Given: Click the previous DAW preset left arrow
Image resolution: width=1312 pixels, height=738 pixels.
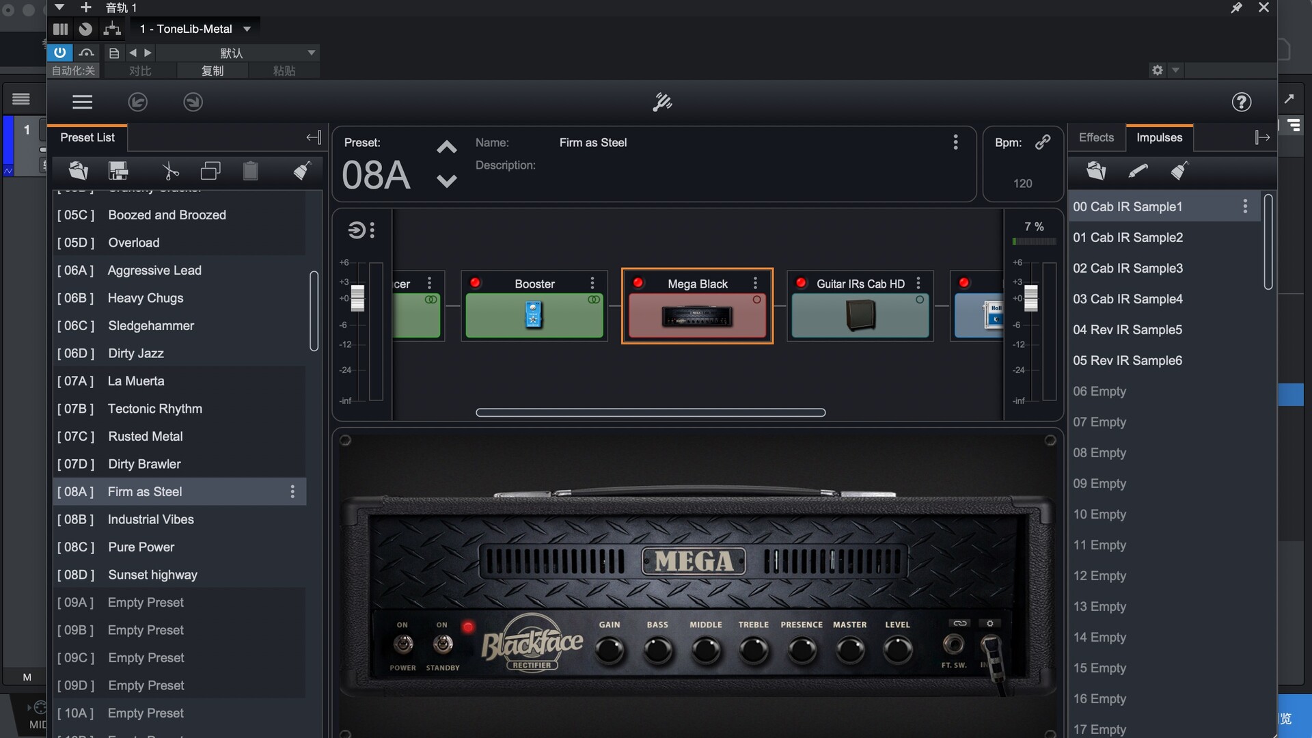Looking at the screenshot, I should tap(133, 53).
